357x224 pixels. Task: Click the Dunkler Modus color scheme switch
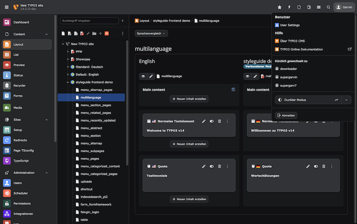308,100
